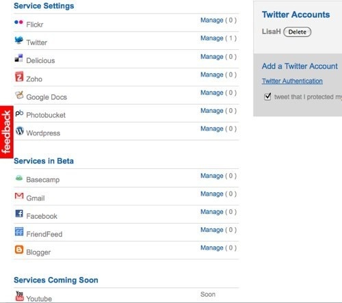The image size is (342, 303).
Task: Click the Blogger icon
Action: tap(19, 250)
